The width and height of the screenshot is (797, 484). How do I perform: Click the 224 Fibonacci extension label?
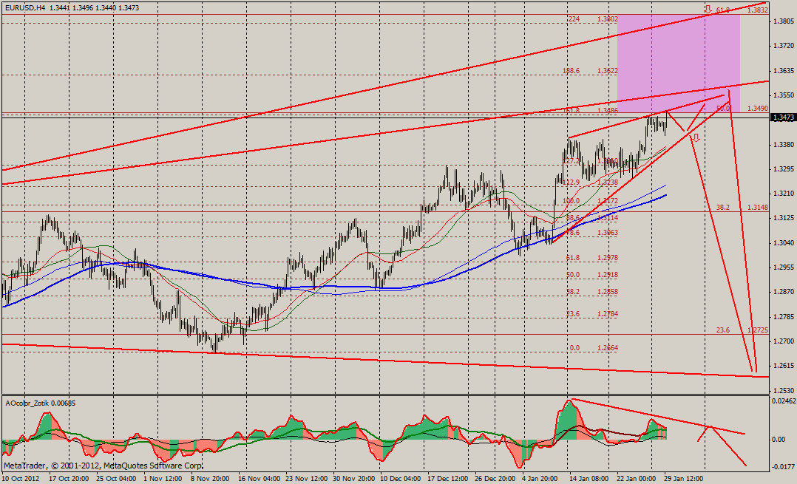point(574,19)
